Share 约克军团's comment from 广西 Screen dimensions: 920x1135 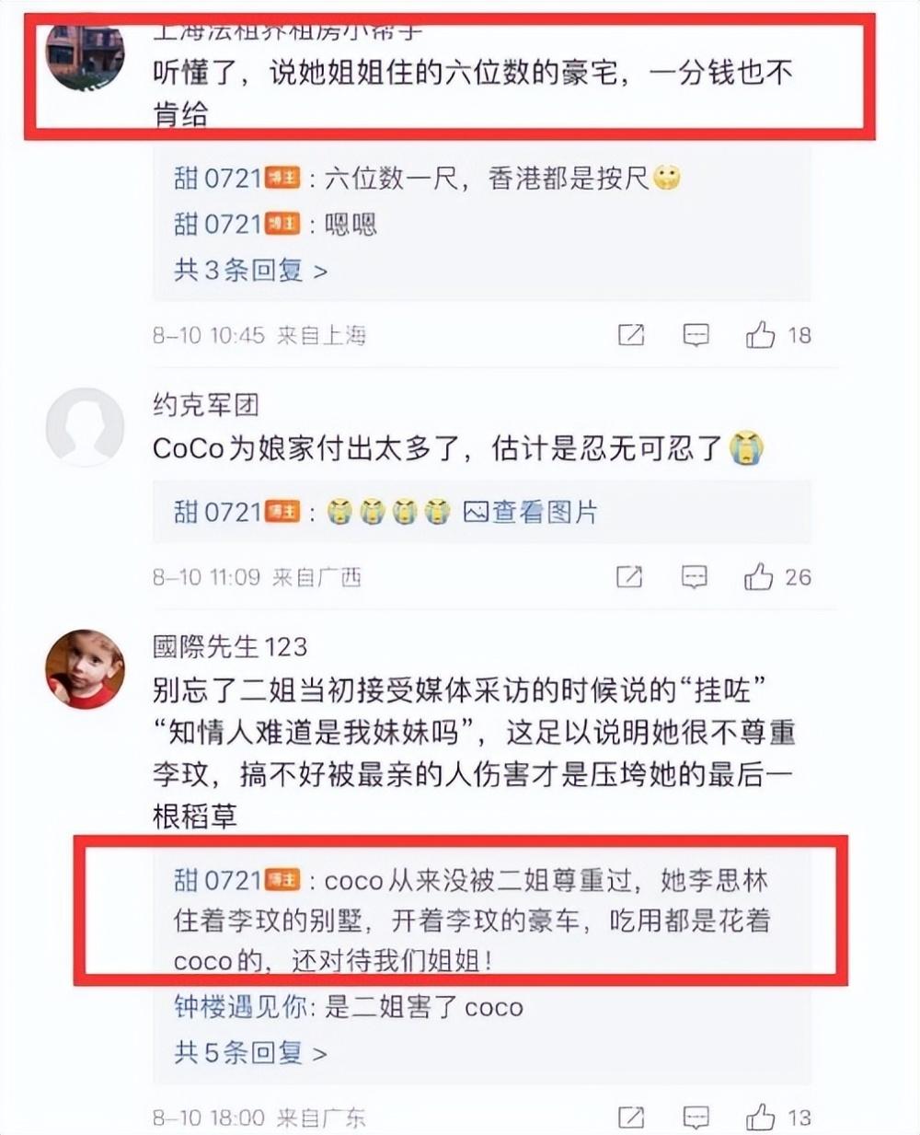pos(629,577)
